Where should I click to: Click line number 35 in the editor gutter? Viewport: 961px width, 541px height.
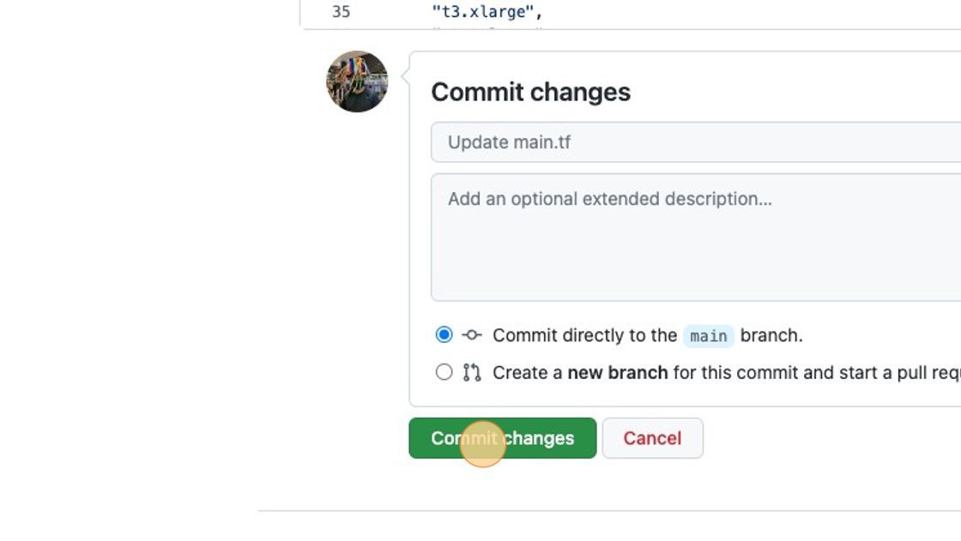(x=341, y=12)
